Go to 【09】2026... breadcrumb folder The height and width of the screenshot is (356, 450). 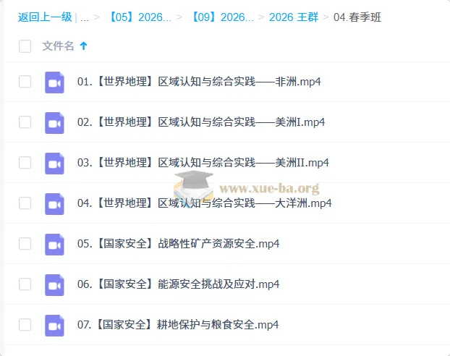pyautogui.click(x=222, y=17)
